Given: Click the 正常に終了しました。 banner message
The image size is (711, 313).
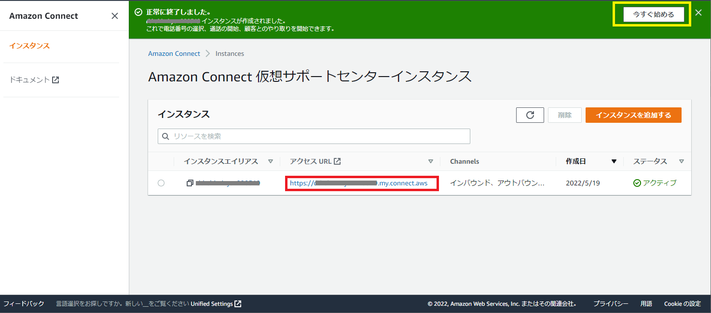Looking at the screenshot, I should pos(178,12).
